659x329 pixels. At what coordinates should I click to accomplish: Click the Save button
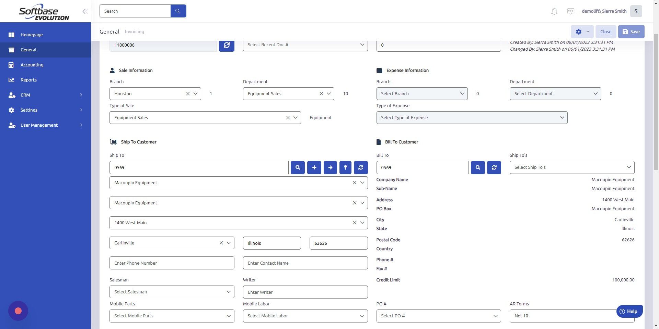pyautogui.click(x=631, y=31)
